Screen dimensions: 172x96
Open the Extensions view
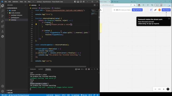pos(2,26)
